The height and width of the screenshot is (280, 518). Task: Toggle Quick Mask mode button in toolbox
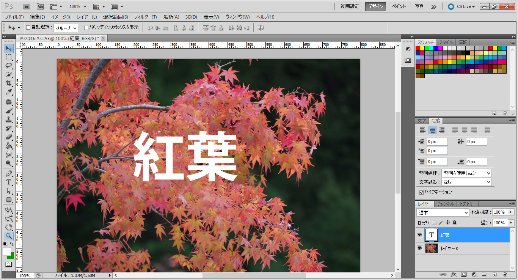click(9, 264)
